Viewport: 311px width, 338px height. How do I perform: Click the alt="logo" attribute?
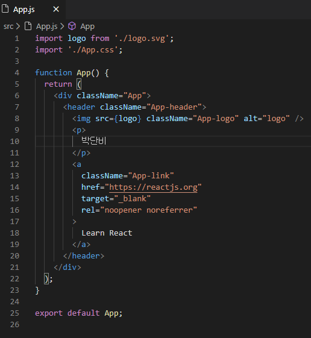tap(266, 119)
